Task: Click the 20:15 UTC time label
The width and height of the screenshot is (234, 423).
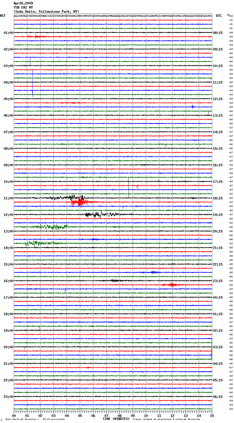Action: (218, 231)
